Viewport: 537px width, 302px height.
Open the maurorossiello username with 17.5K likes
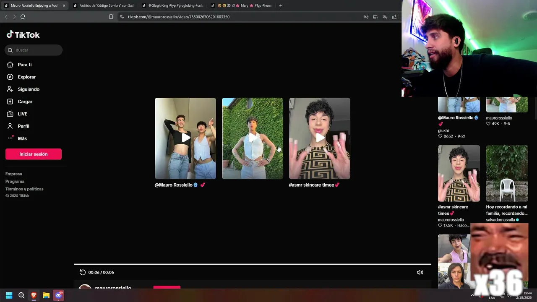[451, 220]
